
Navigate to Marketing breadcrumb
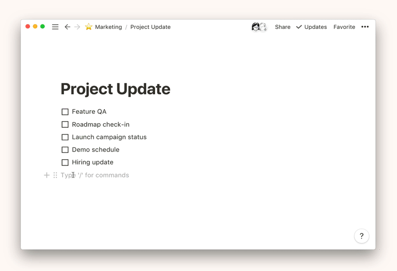pos(109,27)
